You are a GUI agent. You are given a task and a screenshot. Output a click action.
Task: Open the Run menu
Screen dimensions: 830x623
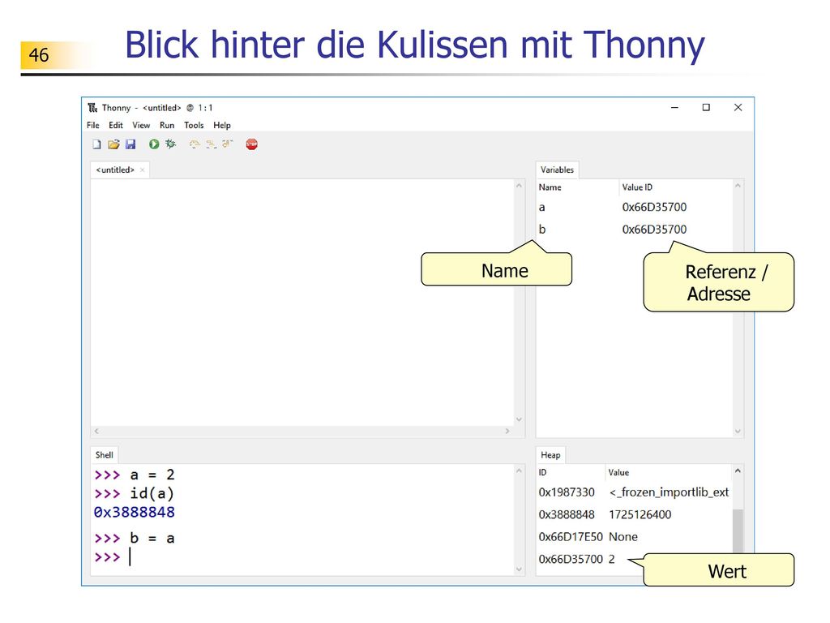point(167,125)
